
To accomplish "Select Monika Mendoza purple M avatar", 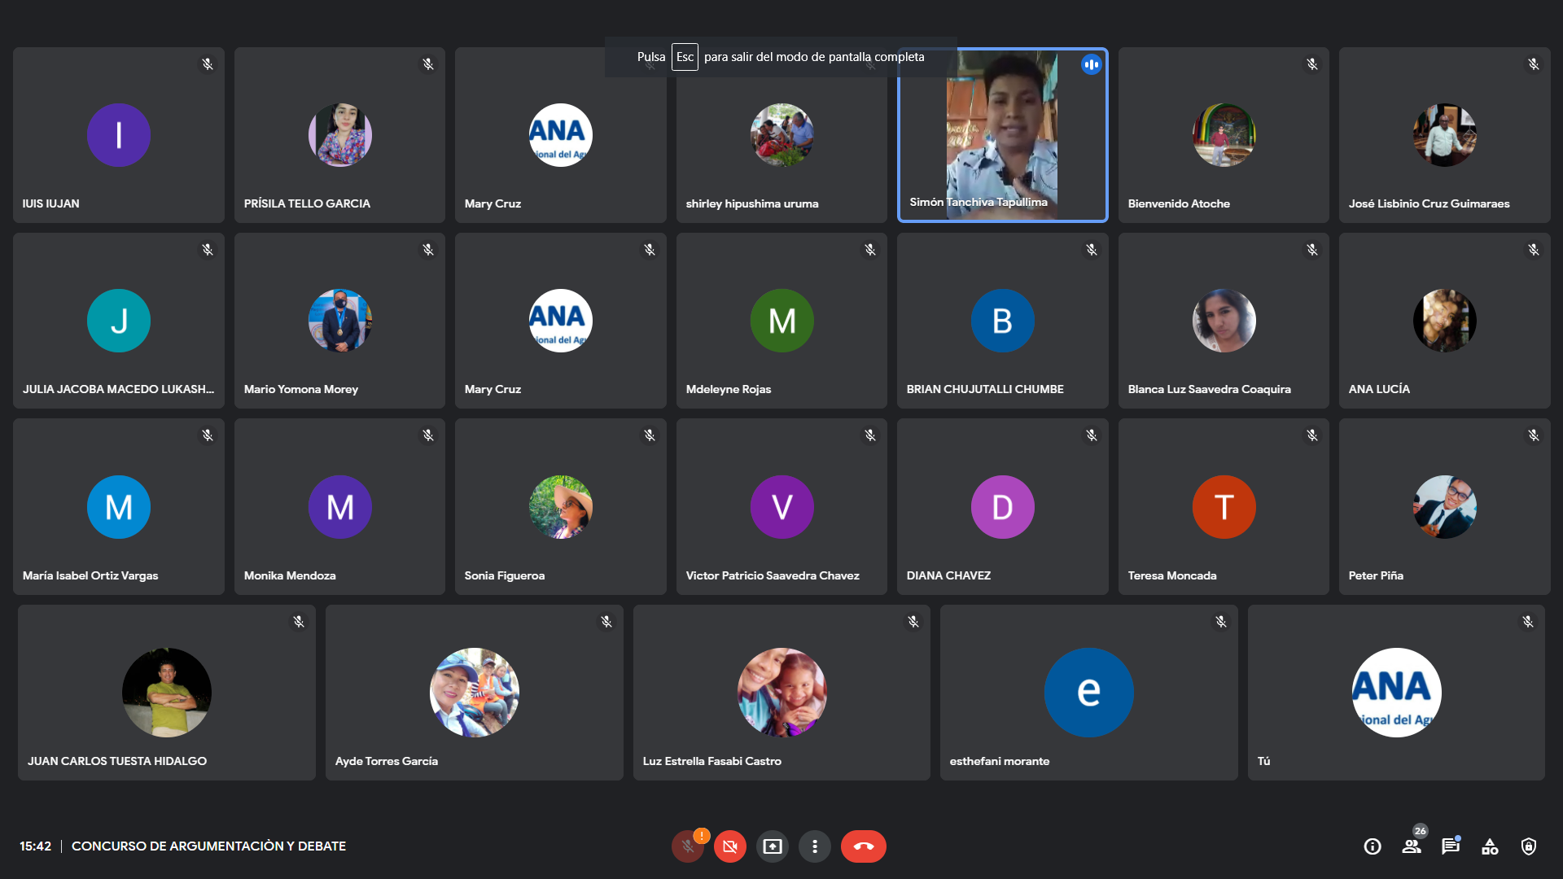I will (x=340, y=507).
